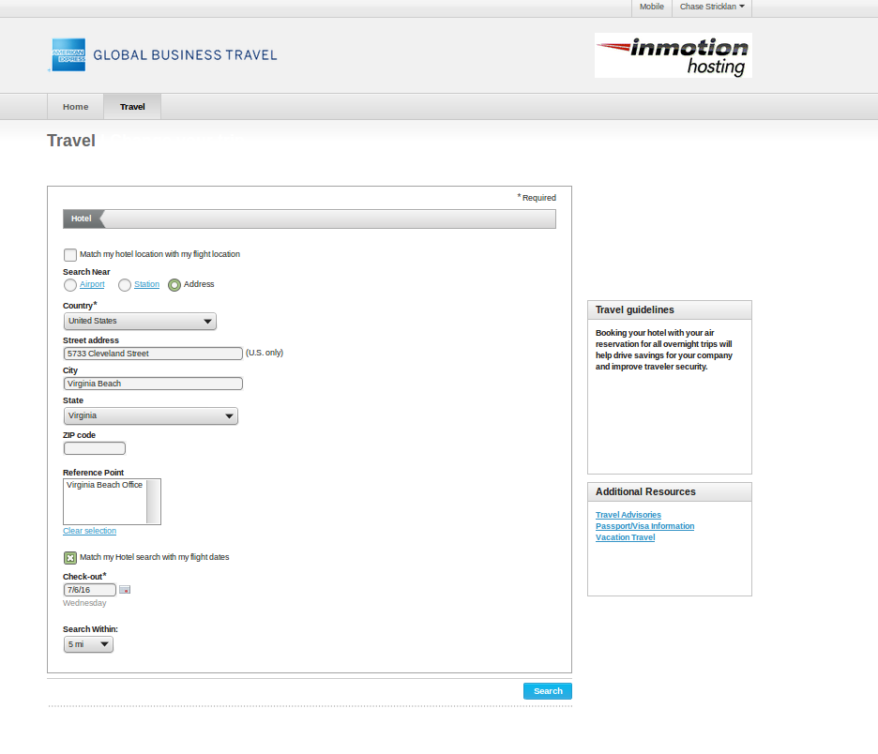Open the Country dropdown
Image resolution: width=878 pixels, height=754 pixels.
140,322
